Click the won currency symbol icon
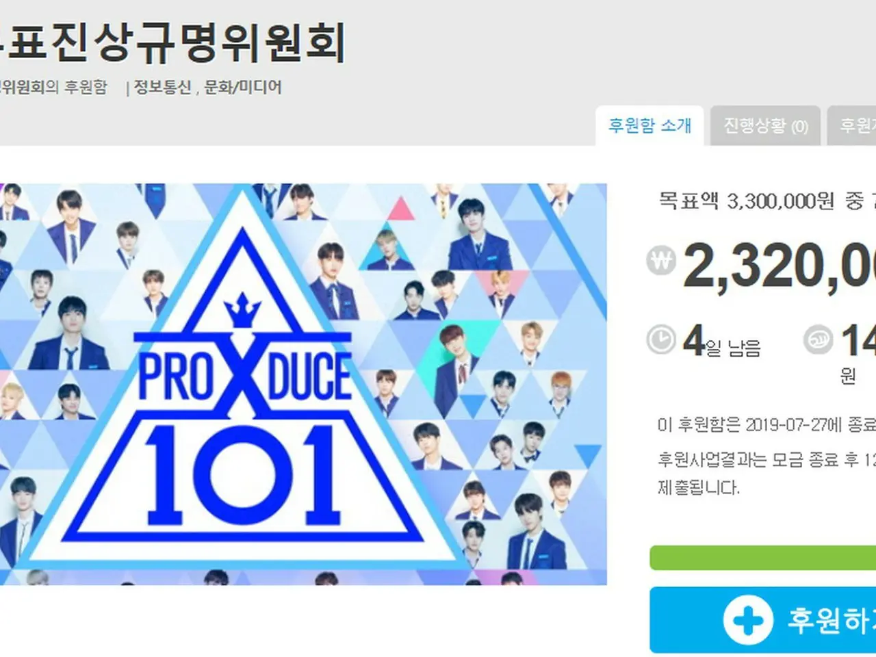Viewport: 876px width, 657px height. click(x=661, y=261)
